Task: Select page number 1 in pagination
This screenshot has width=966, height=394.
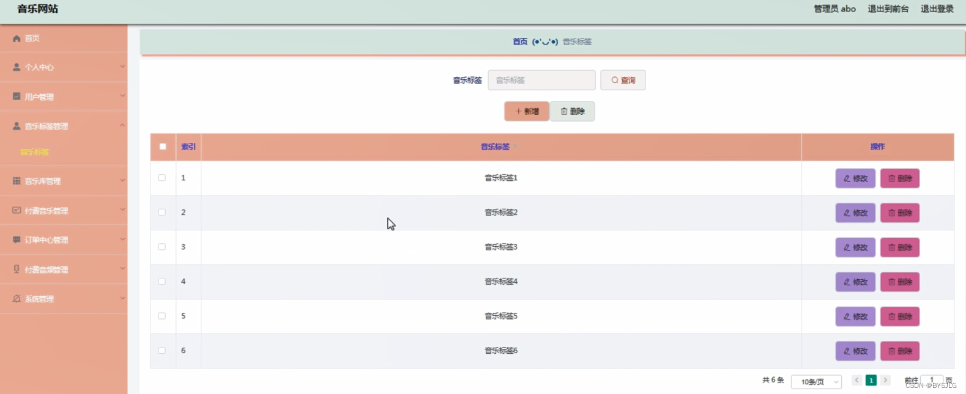Action: click(x=871, y=380)
